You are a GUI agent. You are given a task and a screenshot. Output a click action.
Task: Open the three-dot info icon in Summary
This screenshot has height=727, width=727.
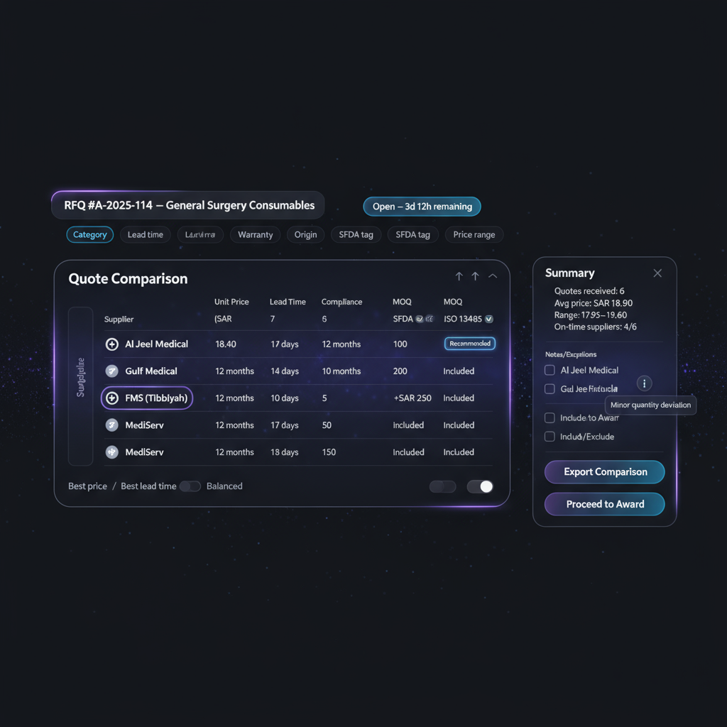pos(645,383)
